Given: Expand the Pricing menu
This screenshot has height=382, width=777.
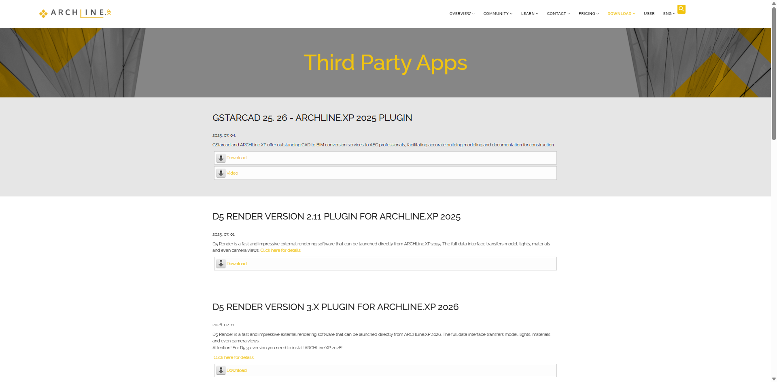Looking at the screenshot, I should pos(588,14).
